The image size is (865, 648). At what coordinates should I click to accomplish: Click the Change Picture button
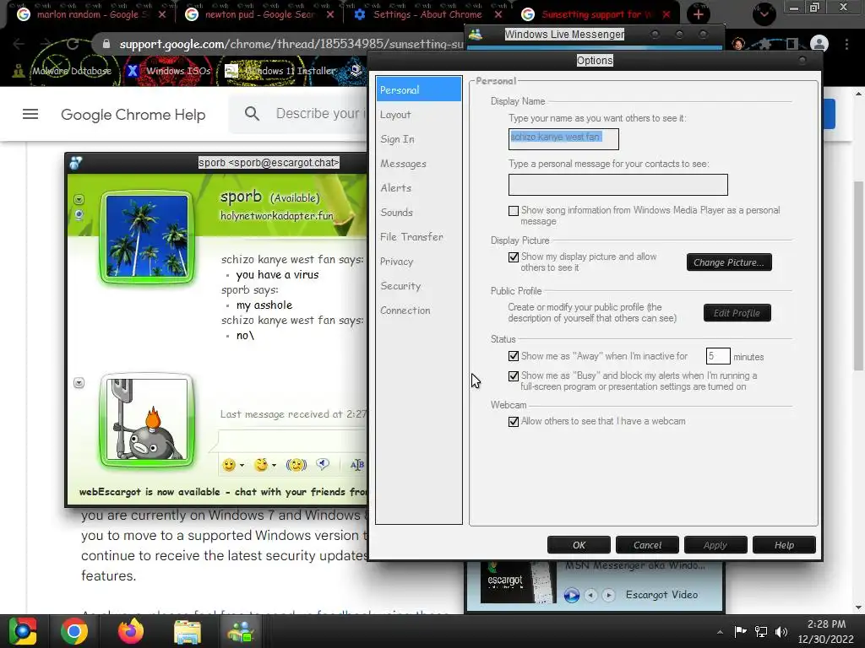point(729,262)
